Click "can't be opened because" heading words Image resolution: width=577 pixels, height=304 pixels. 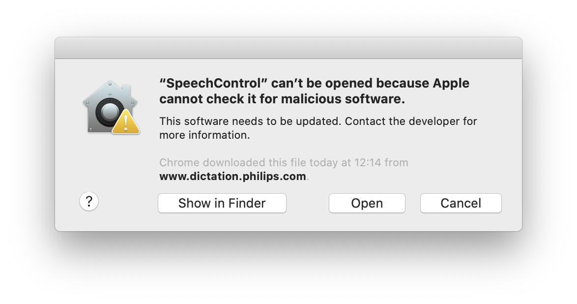click(x=350, y=84)
